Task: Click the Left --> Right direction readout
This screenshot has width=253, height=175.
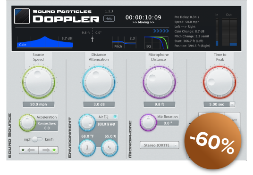Action: pyautogui.click(x=185, y=27)
